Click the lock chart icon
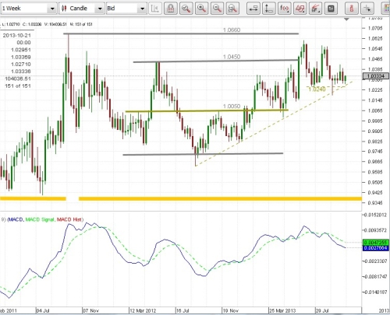Image resolution: width=390 pixels, height=315 pixels. (x=171, y=9)
